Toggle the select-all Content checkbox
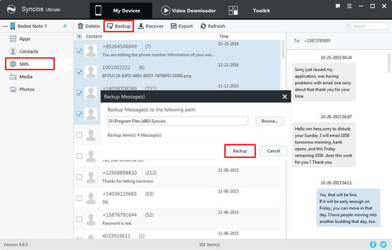 (79, 36)
